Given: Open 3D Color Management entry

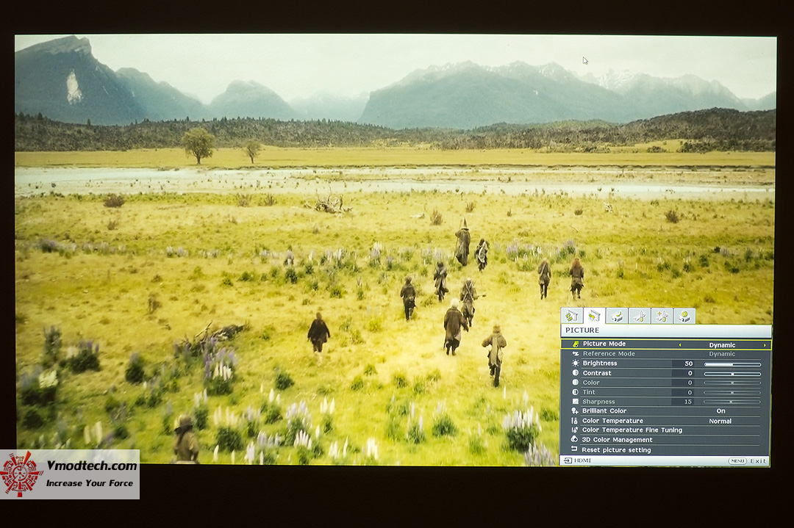Looking at the screenshot, I should tap(618, 440).
